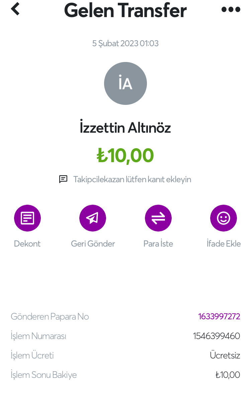Tap the Dekont label
The image size is (251, 394).
(27, 244)
